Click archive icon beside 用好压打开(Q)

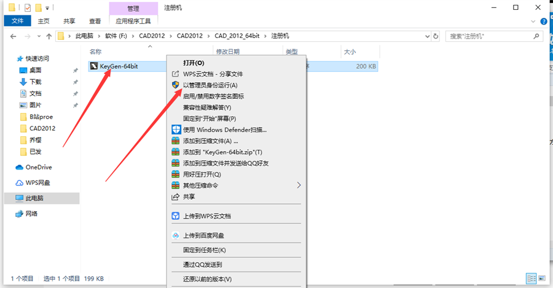coord(176,174)
